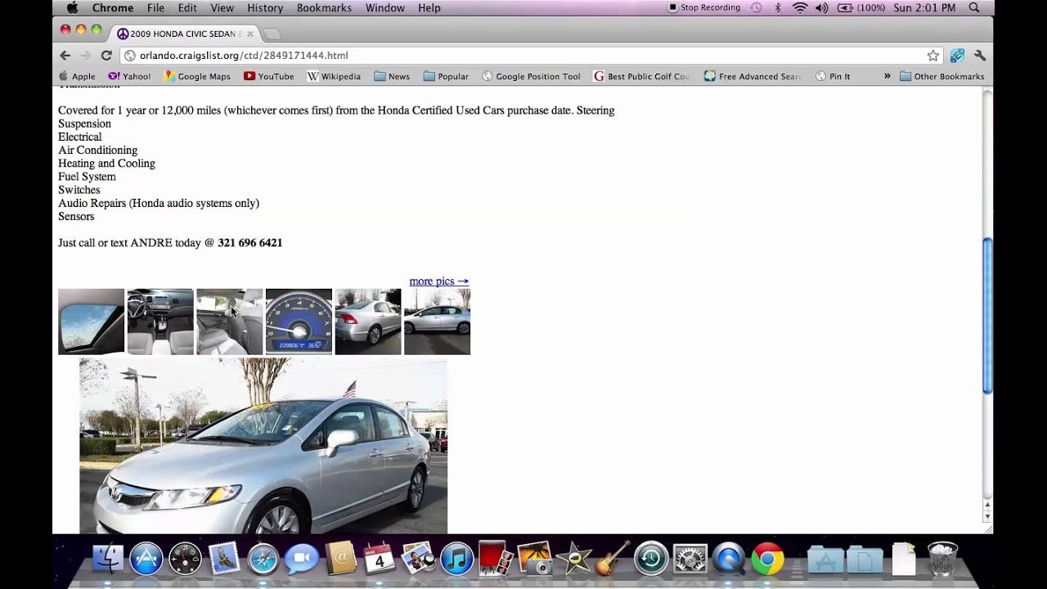
Task: Expand the Popular bookmarks folder
Action: [446, 76]
